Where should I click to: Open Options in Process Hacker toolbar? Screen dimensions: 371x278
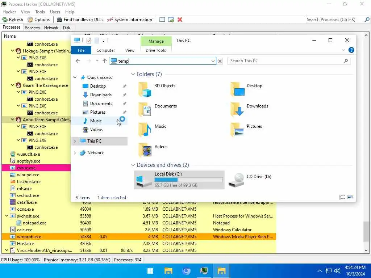[38, 20]
